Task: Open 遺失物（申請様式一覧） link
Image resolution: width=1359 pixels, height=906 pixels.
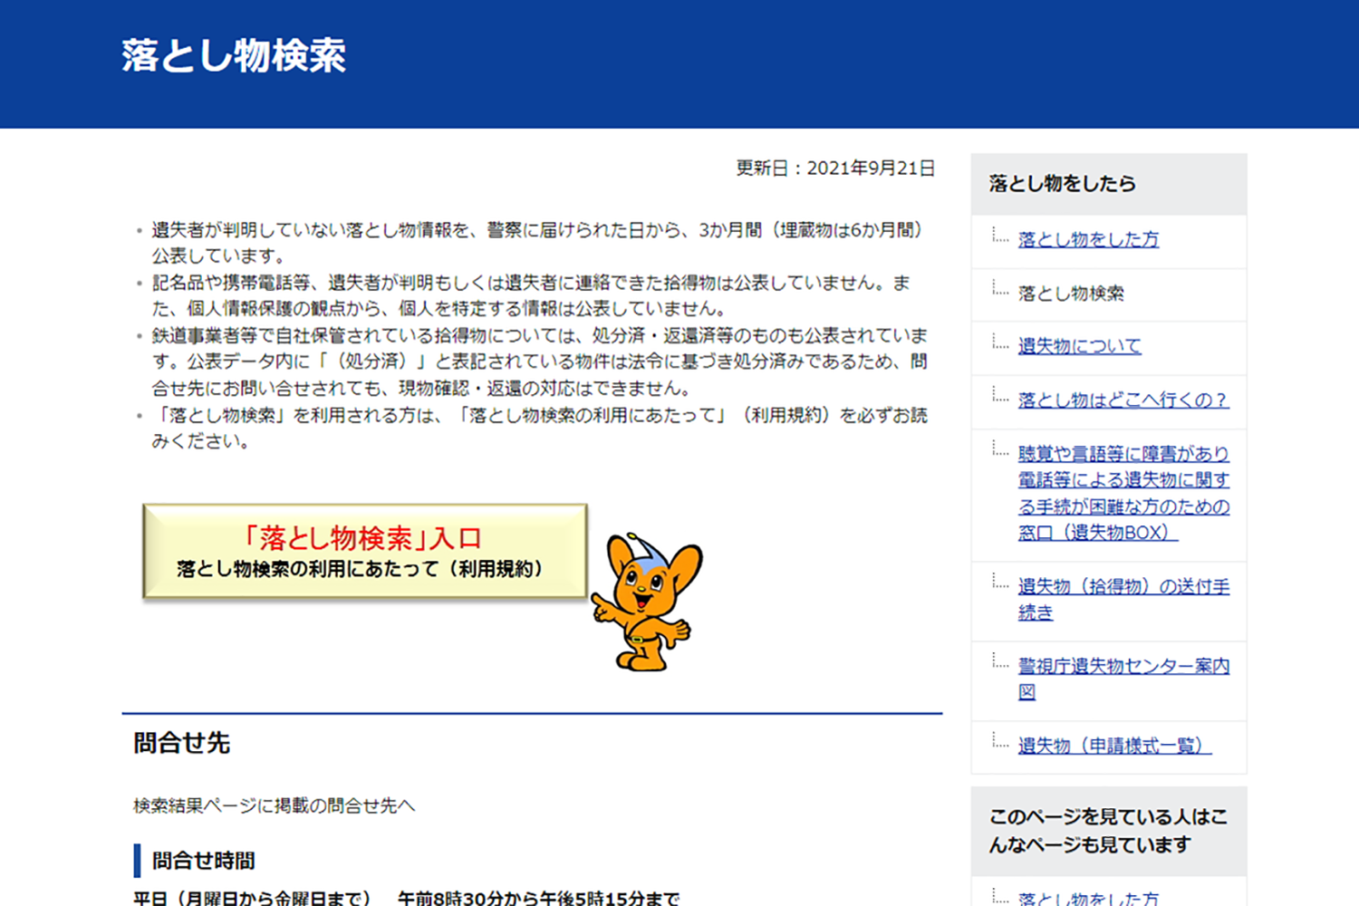Action: tap(1113, 747)
